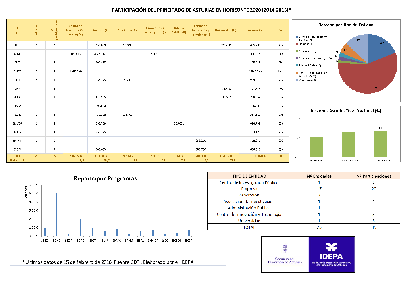Click the total value '2.463.598'
Viewport: 403px width, 284px height.
pyautogui.click(x=75, y=156)
